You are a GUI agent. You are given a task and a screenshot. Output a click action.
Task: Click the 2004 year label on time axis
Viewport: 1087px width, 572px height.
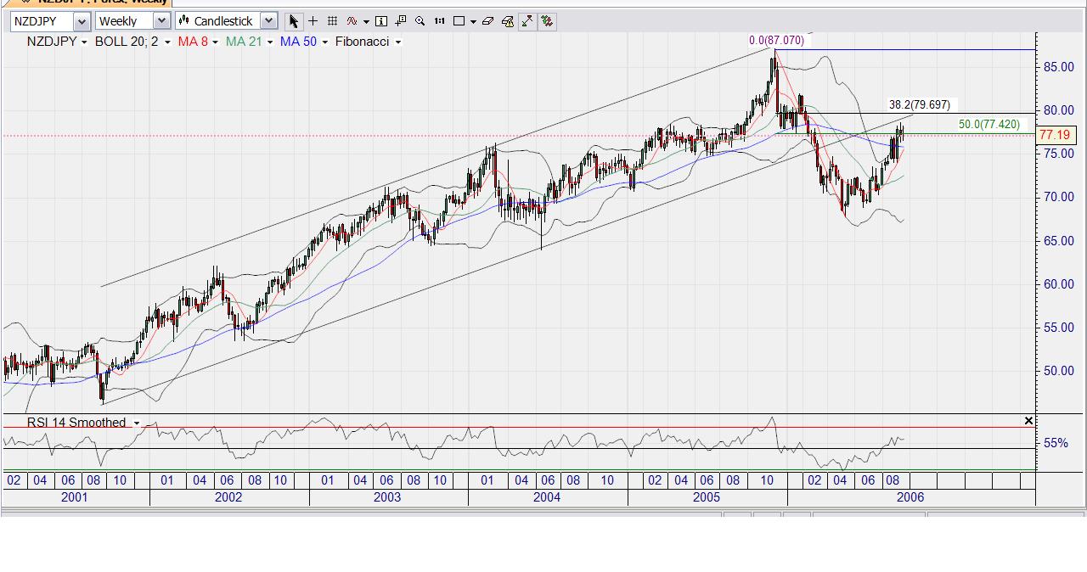click(x=547, y=497)
